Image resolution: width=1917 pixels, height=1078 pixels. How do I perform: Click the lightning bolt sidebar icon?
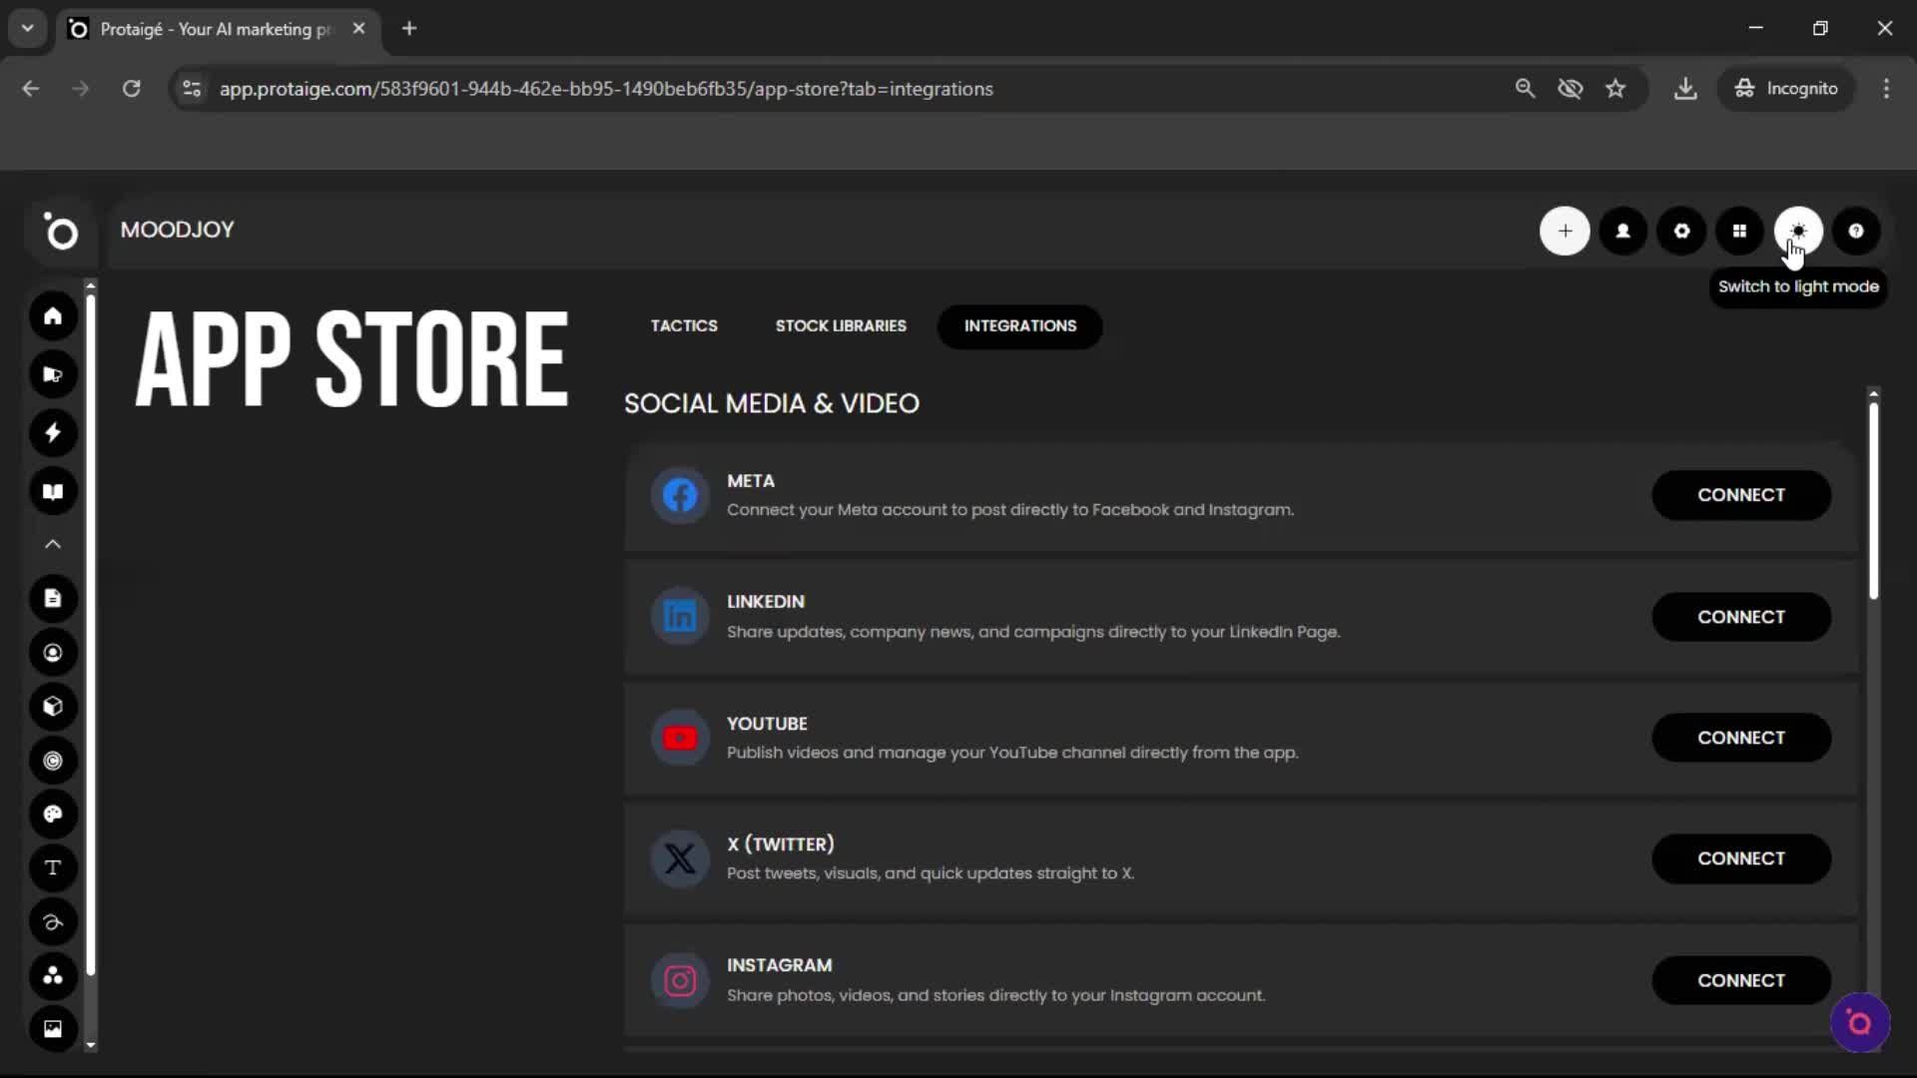click(53, 432)
